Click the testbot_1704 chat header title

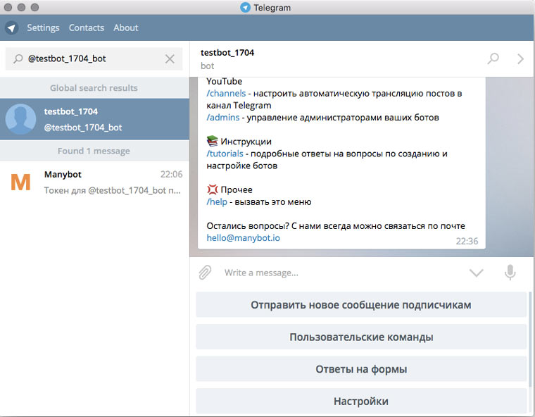(227, 53)
